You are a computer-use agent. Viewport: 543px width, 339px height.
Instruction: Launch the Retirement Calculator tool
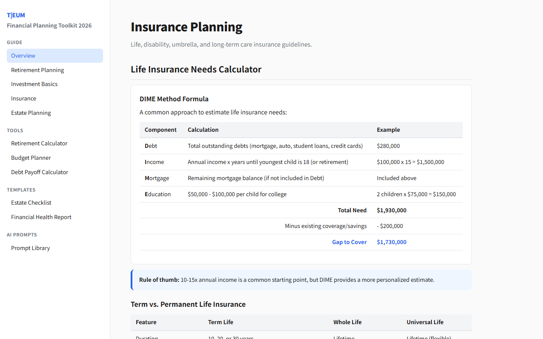(39, 143)
